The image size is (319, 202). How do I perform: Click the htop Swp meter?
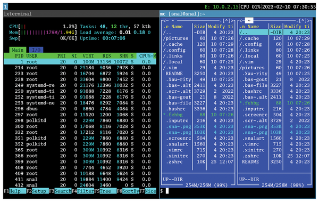tap(43, 38)
